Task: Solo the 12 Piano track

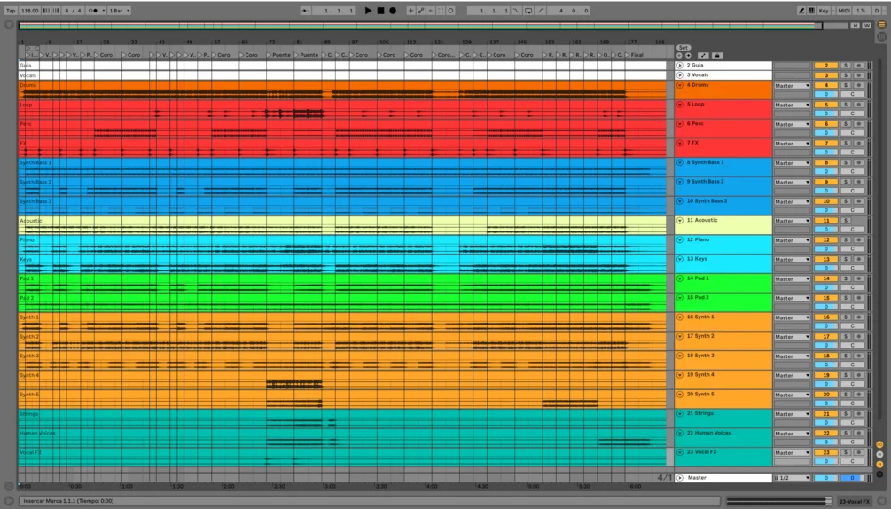Action: tap(846, 239)
